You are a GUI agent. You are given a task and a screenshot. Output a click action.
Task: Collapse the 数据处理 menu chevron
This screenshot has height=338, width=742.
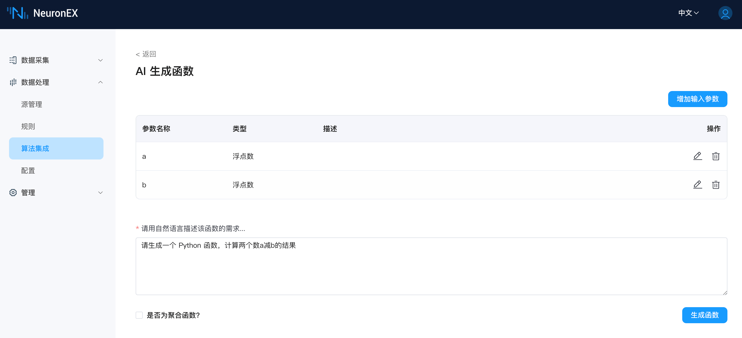click(x=100, y=82)
